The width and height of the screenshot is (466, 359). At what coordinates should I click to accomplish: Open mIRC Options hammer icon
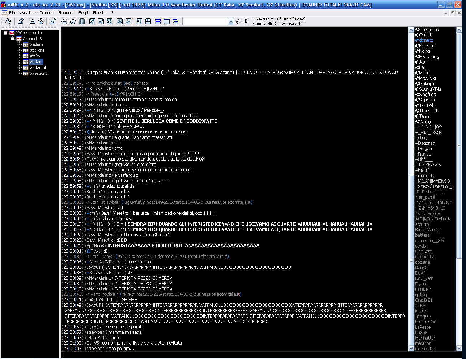pyautogui.click(x=21, y=22)
